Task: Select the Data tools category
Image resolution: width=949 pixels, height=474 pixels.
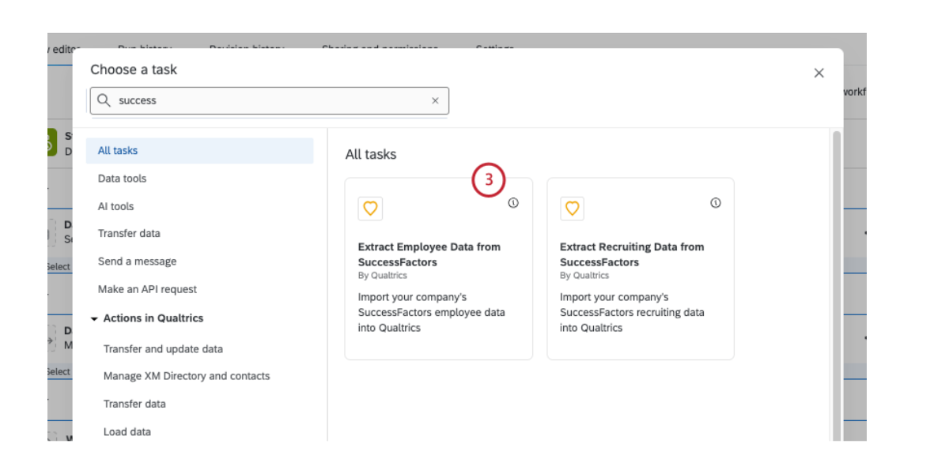Action: pos(123,179)
